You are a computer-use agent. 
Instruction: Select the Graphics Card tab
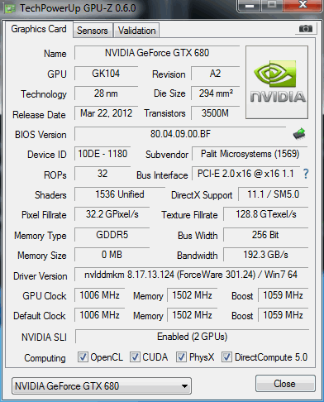pos(39,29)
